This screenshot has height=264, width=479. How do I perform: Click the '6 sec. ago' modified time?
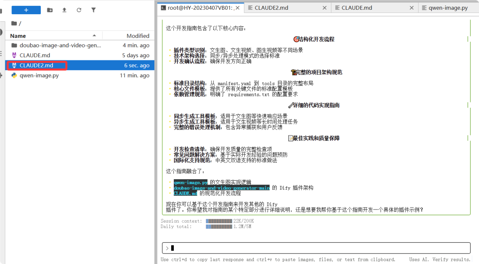click(137, 65)
